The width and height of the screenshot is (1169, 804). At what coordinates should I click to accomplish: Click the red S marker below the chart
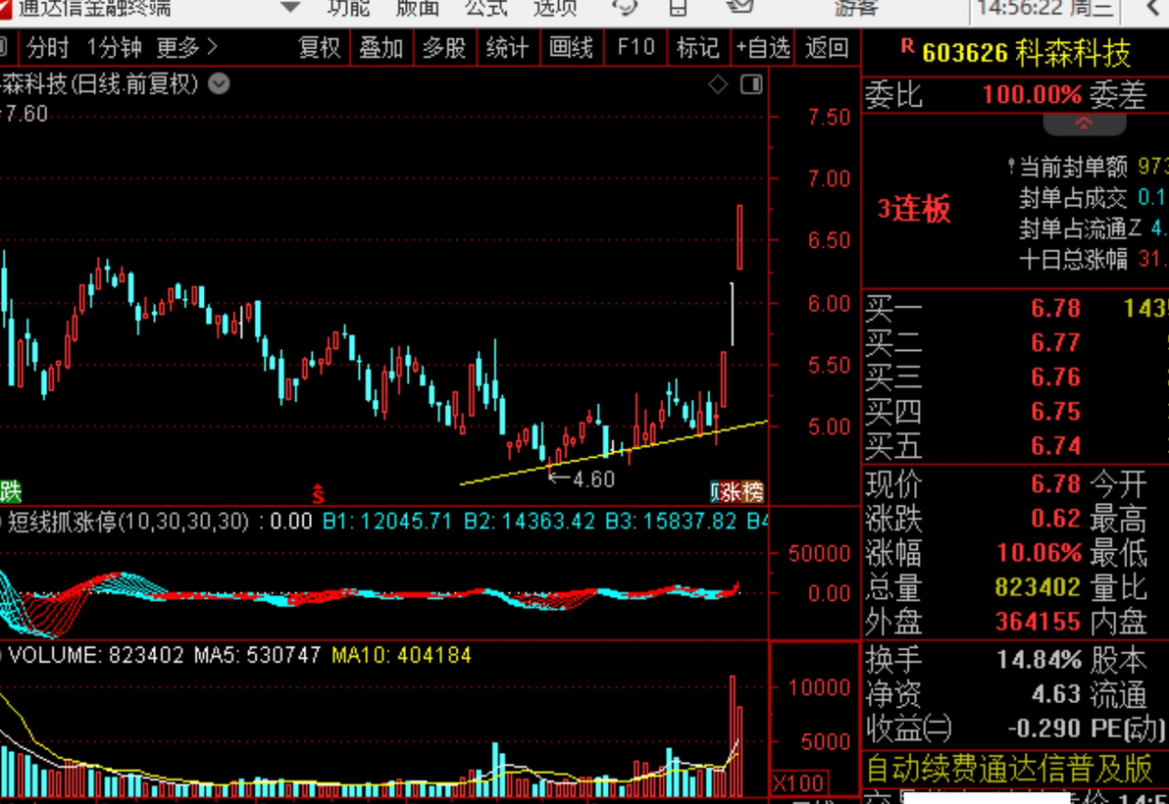tap(319, 493)
